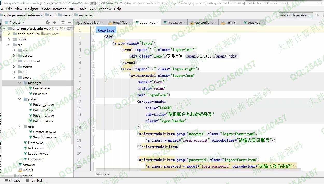
Task: Select News.vue in project tree
Action: click(x=40, y=94)
